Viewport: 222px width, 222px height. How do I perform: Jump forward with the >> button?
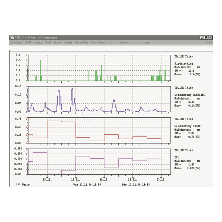tap(139, 43)
